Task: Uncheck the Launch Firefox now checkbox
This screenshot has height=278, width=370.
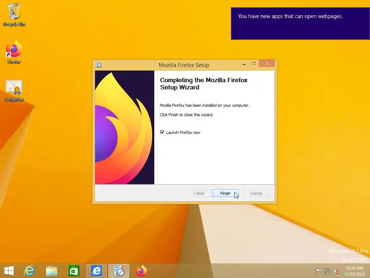Action: pos(162,132)
